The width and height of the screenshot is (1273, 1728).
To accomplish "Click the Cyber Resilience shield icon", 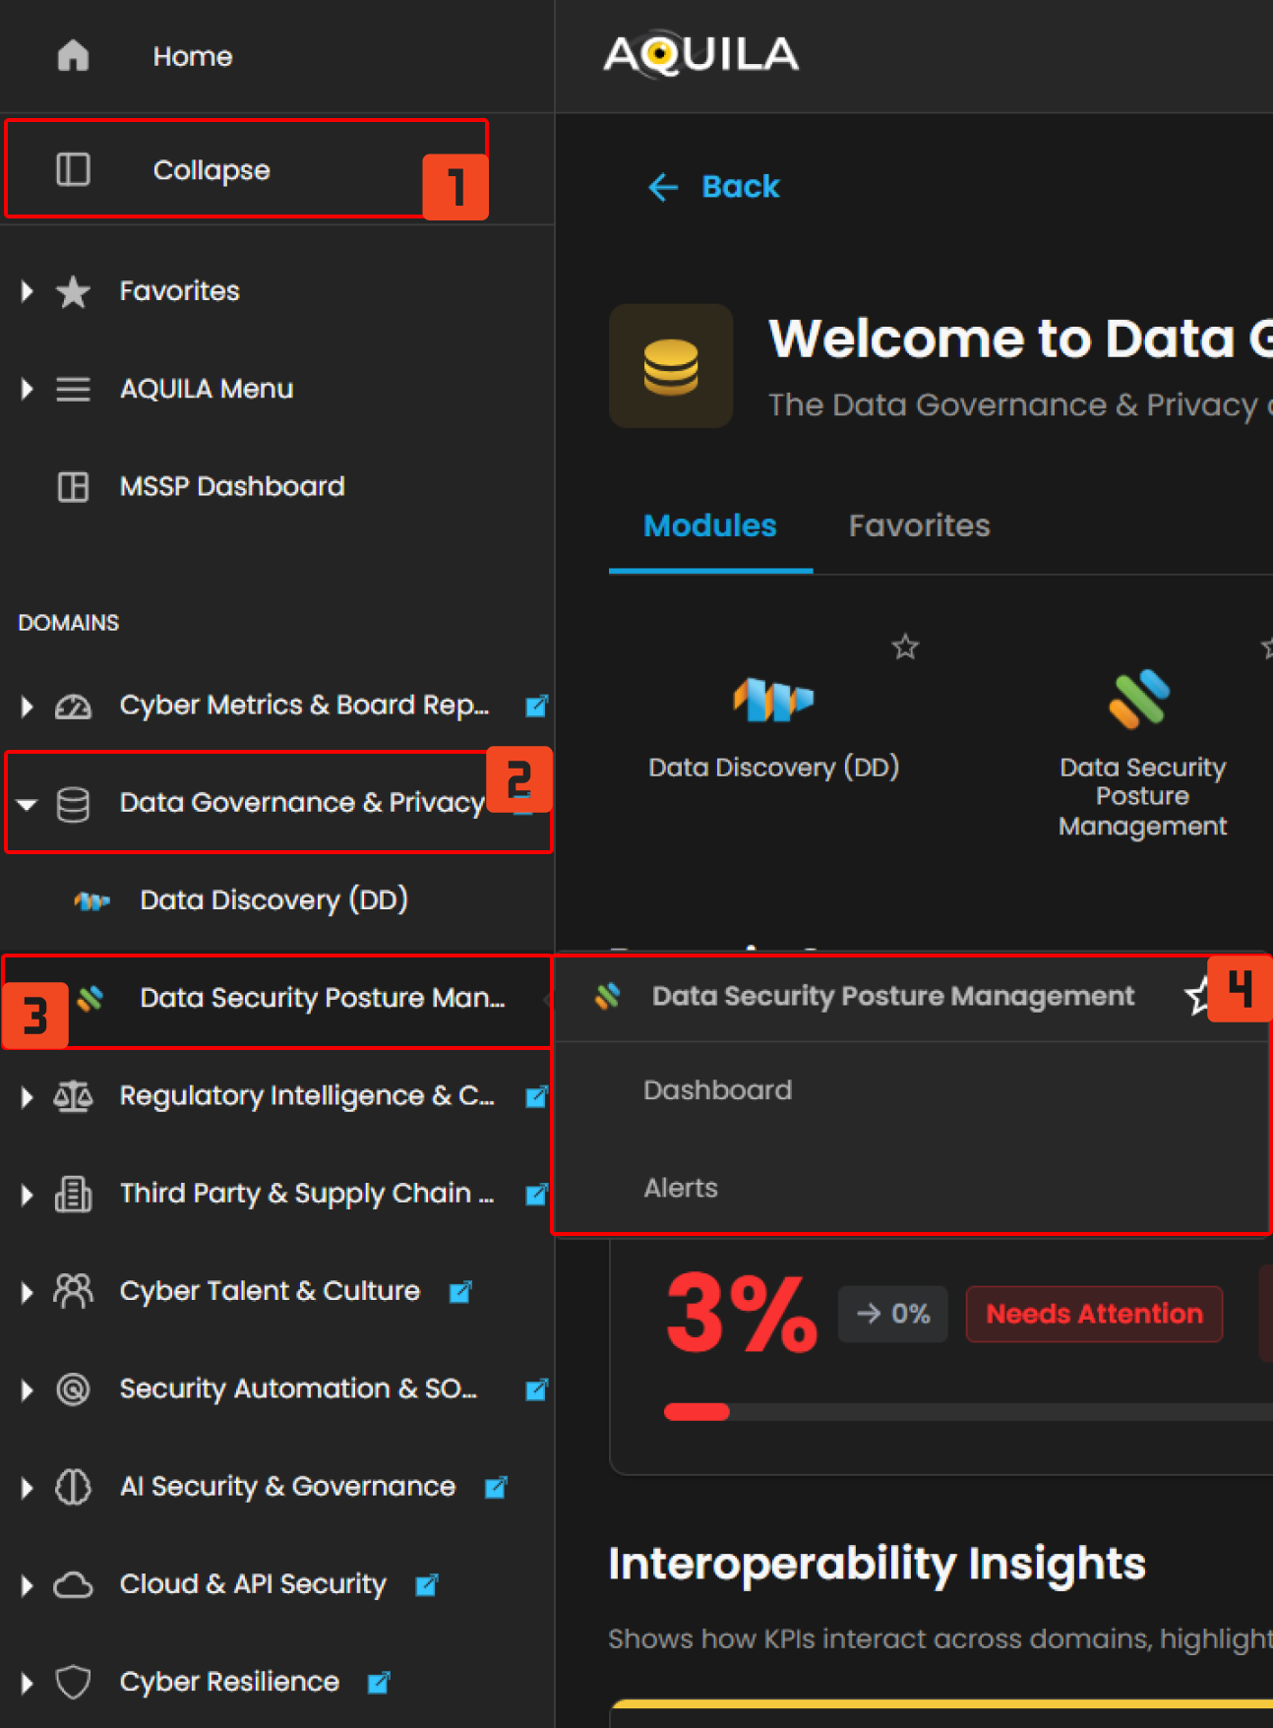I will [x=73, y=1682].
